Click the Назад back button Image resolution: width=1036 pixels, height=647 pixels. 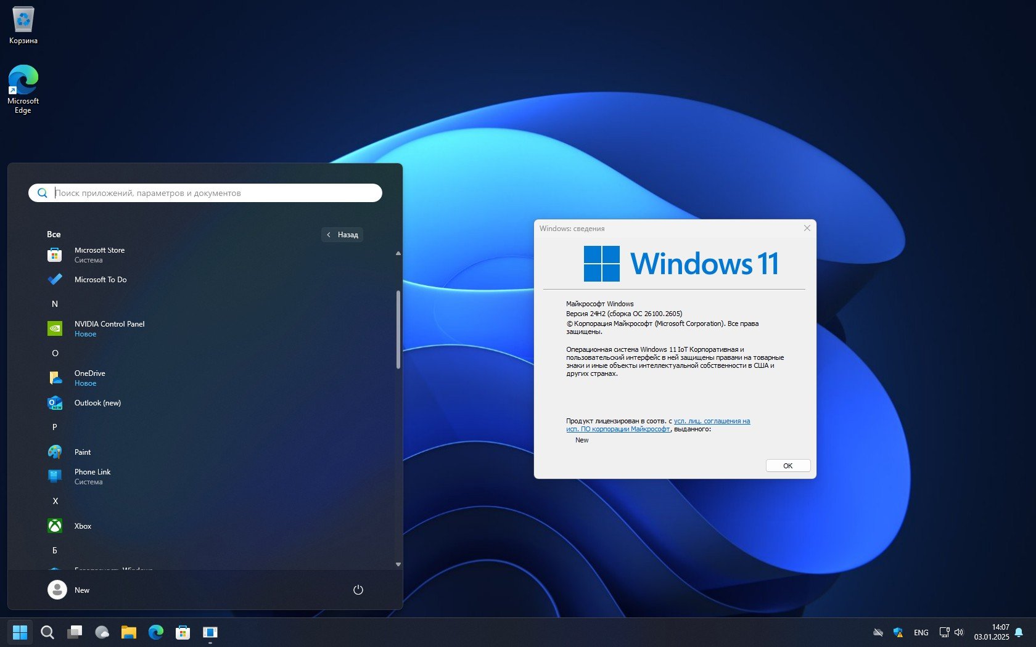pos(342,235)
